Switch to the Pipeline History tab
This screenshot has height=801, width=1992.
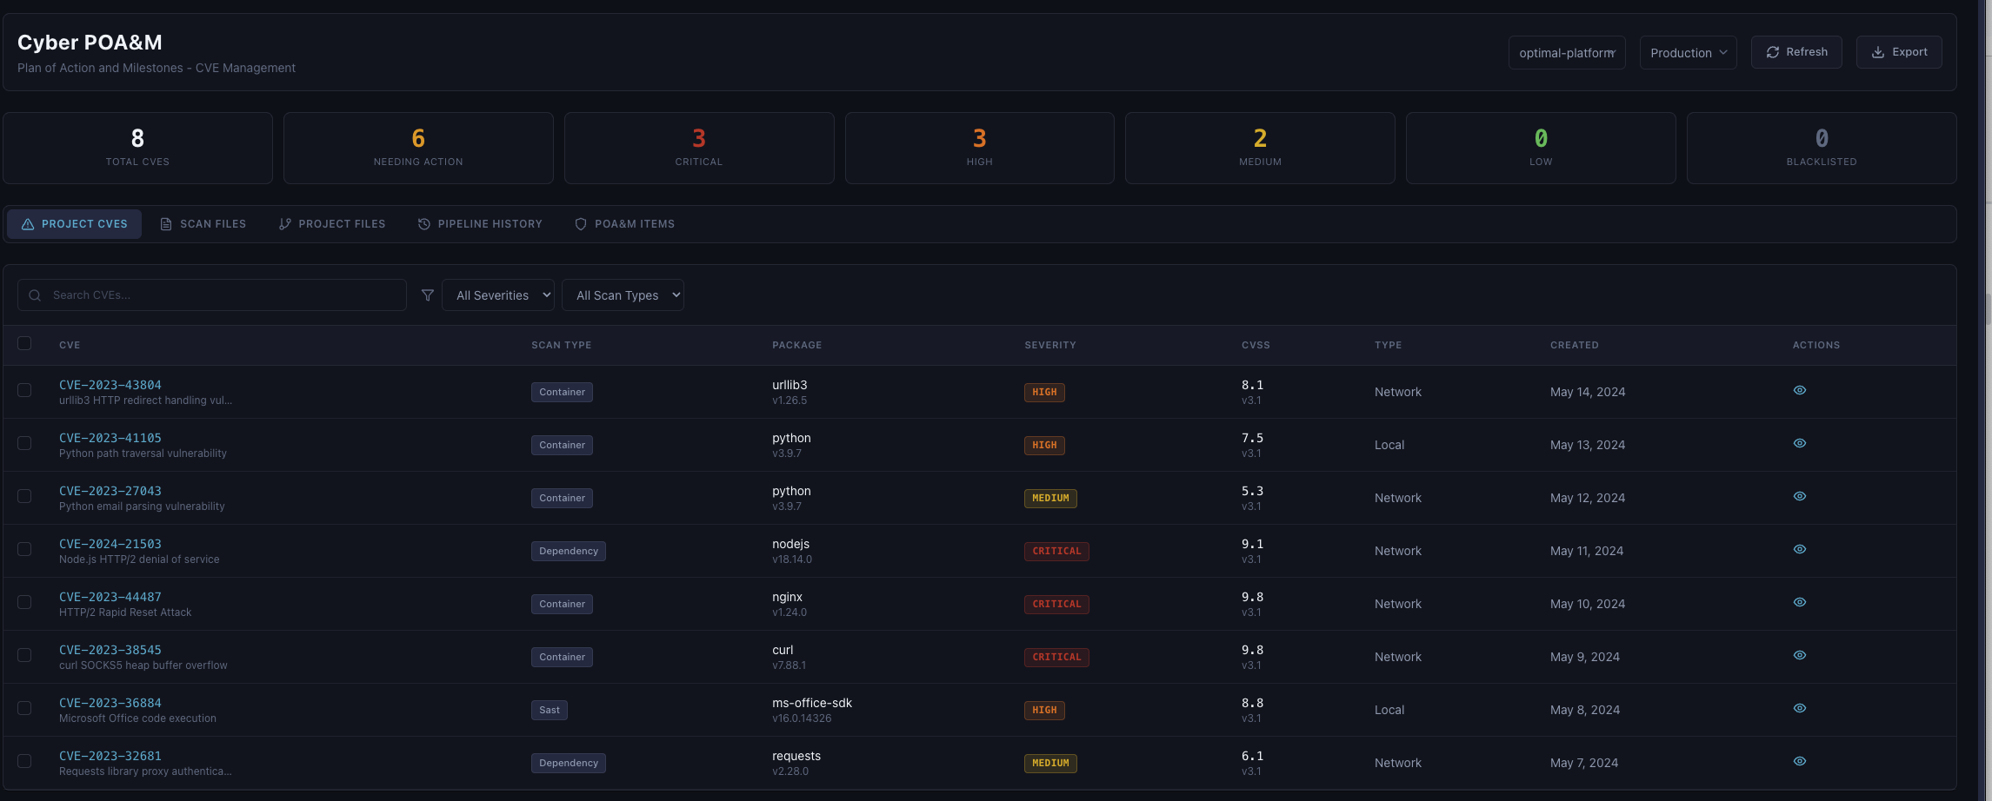pos(480,223)
